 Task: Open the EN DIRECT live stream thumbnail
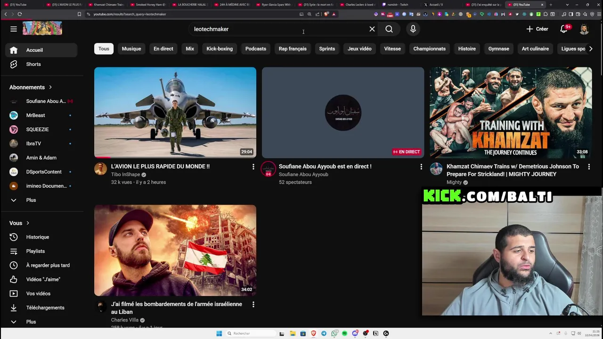343,113
